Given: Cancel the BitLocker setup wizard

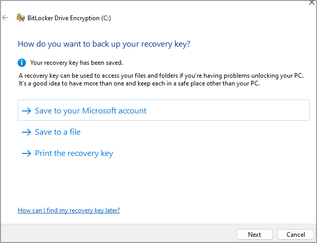Looking at the screenshot, I should [295, 234].
